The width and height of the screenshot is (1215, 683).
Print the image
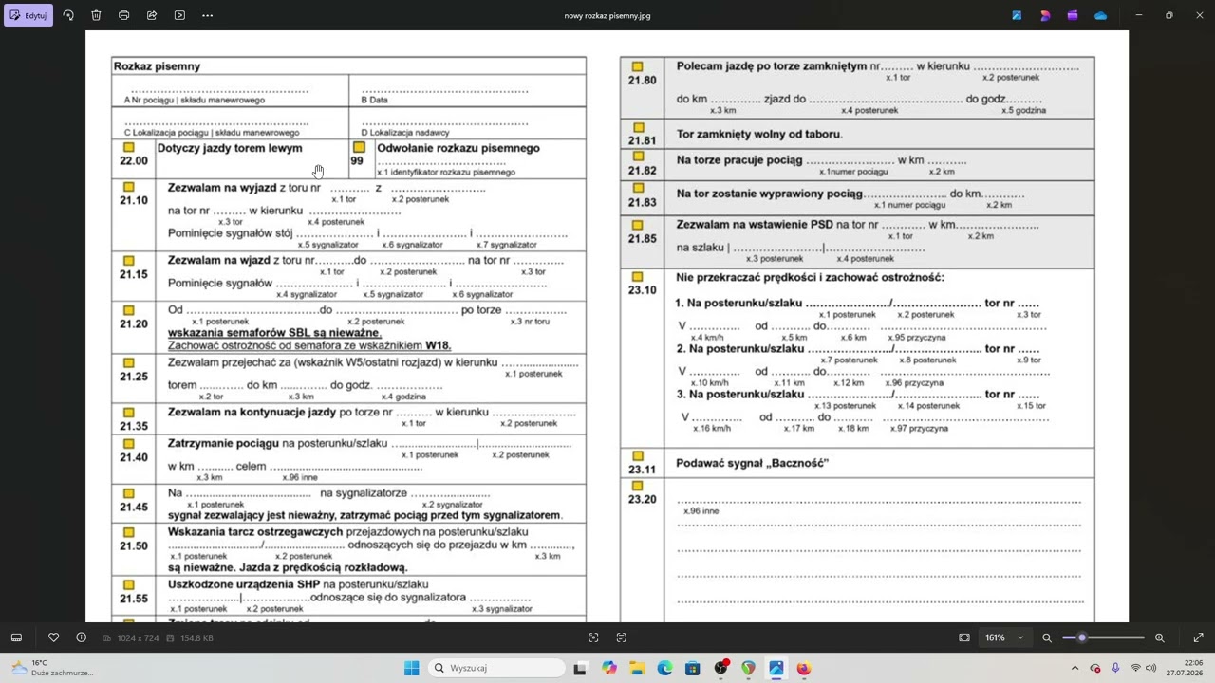coord(123,15)
